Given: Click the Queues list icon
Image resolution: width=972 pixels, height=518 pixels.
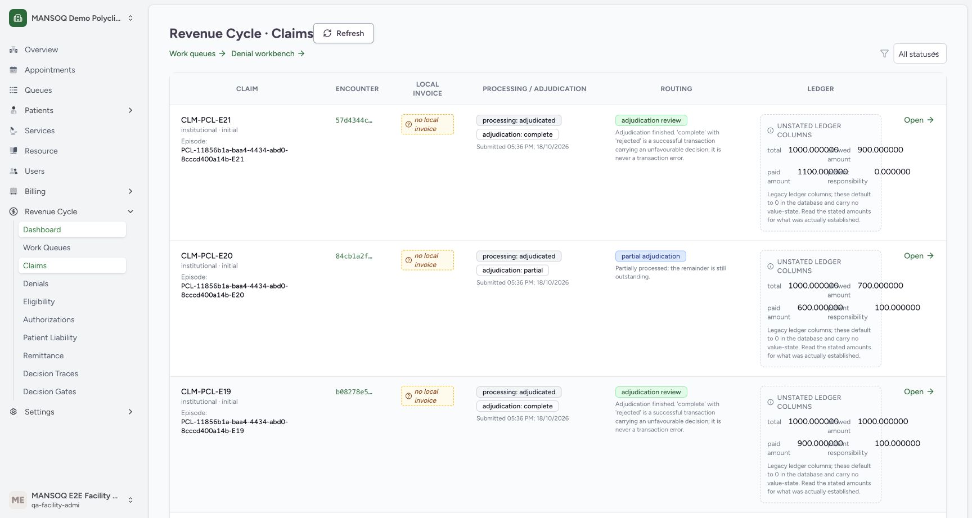Looking at the screenshot, I should pos(13,91).
